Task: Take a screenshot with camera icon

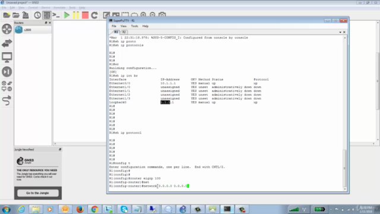Action: tap(162, 15)
